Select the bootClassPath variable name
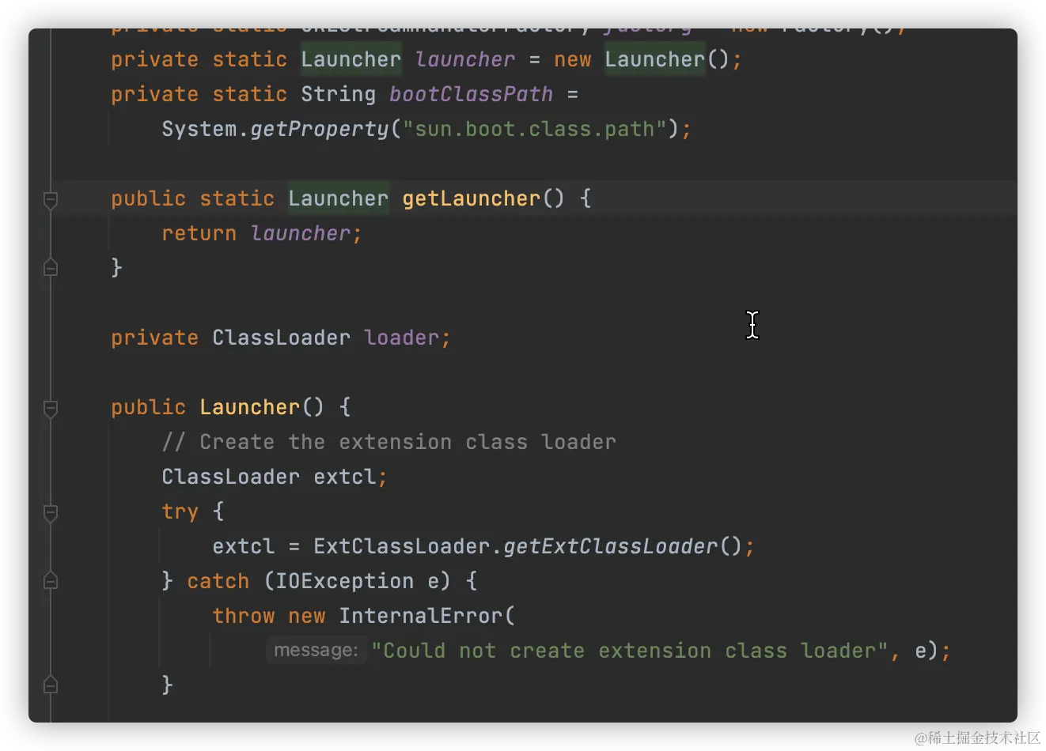This screenshot has height=751, width=1046. (x=471, y=94)
